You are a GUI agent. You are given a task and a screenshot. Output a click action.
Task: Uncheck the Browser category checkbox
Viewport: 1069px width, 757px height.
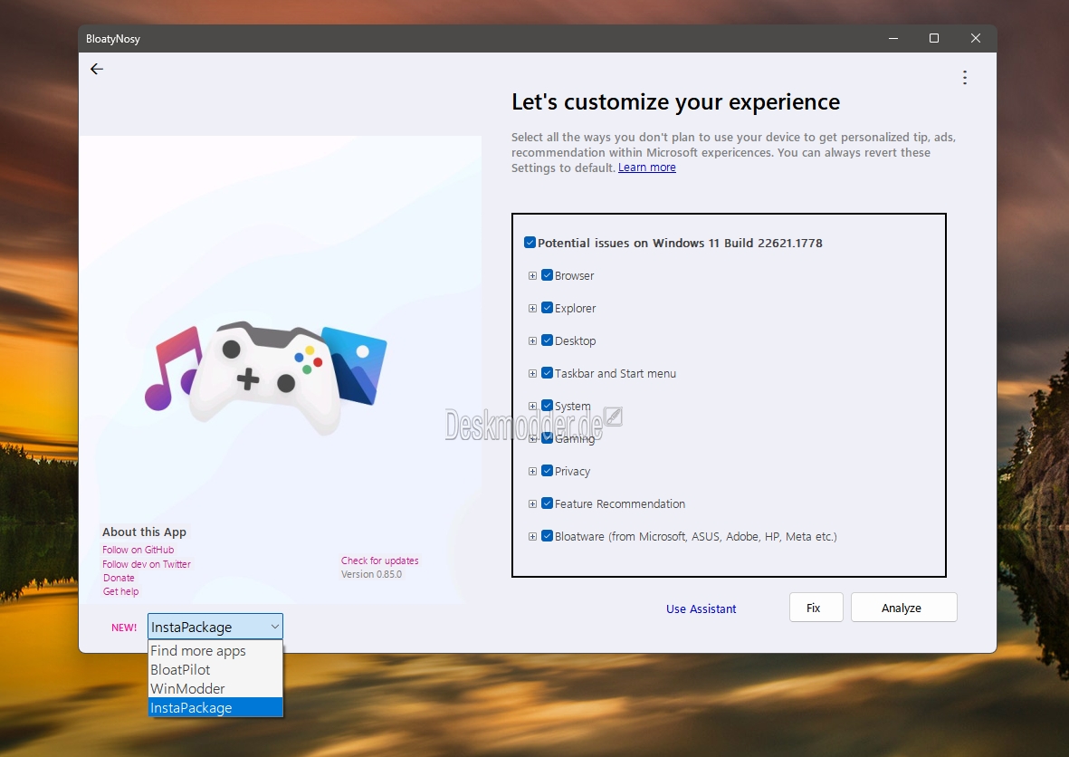[547, 275]
